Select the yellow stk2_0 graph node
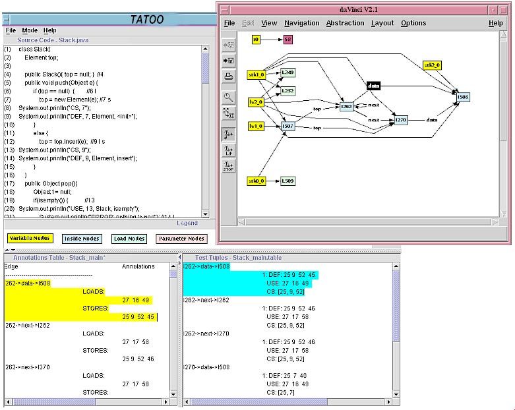Screen dimensions: 515x410 (x=432, y=65)
